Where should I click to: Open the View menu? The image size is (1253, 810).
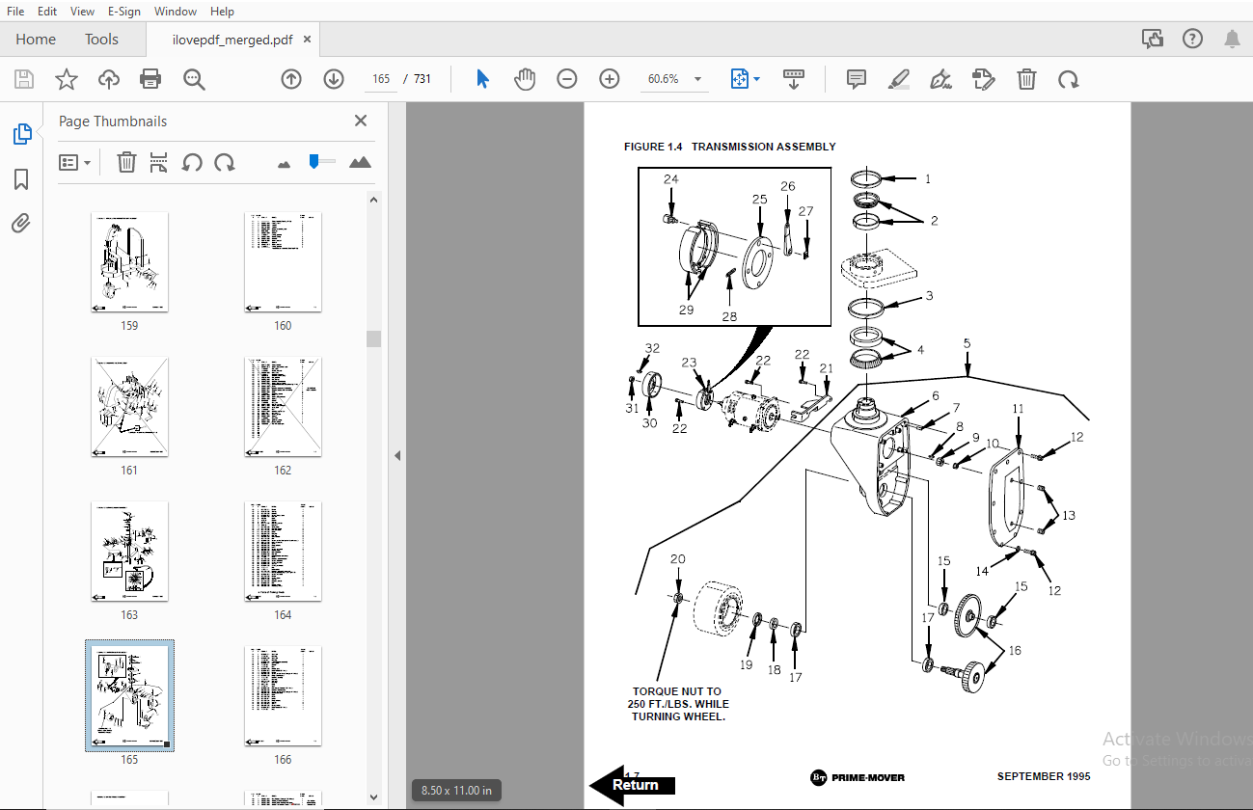click(83, 12)
